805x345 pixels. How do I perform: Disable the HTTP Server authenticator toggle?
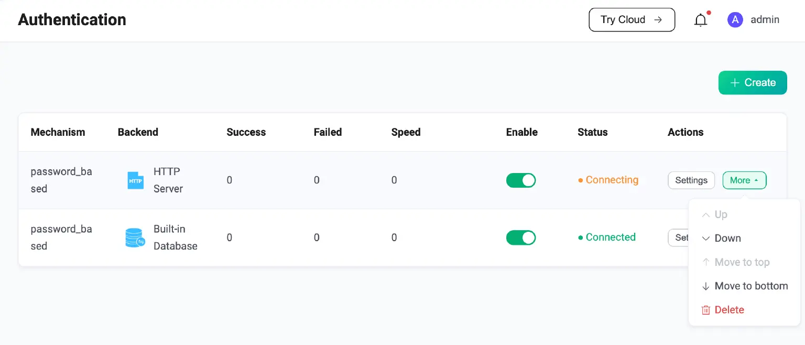[x=520, y=180]
